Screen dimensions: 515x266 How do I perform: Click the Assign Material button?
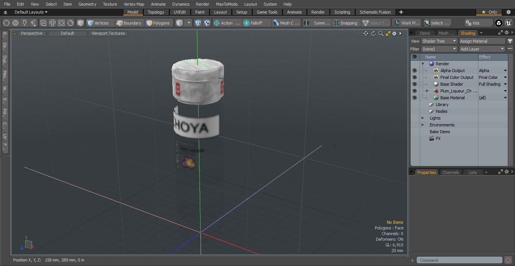(482, 41)
